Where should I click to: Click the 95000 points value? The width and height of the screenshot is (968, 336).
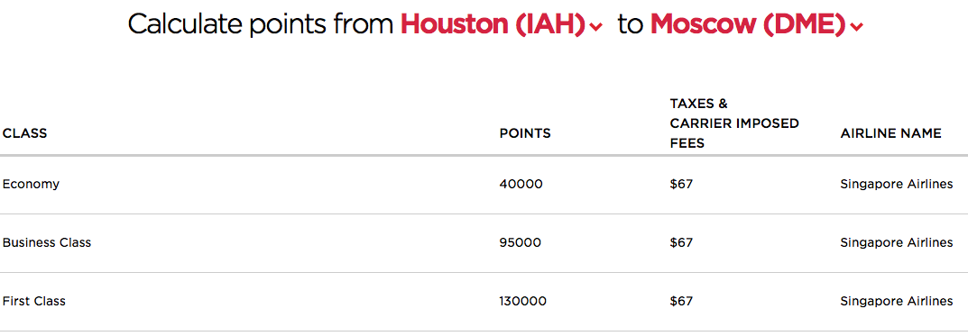coord(521,243)
